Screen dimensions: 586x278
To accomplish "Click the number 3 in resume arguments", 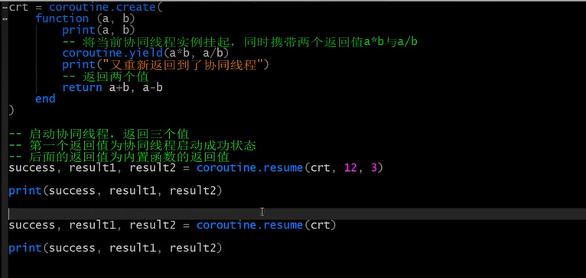I will [374, 168].
